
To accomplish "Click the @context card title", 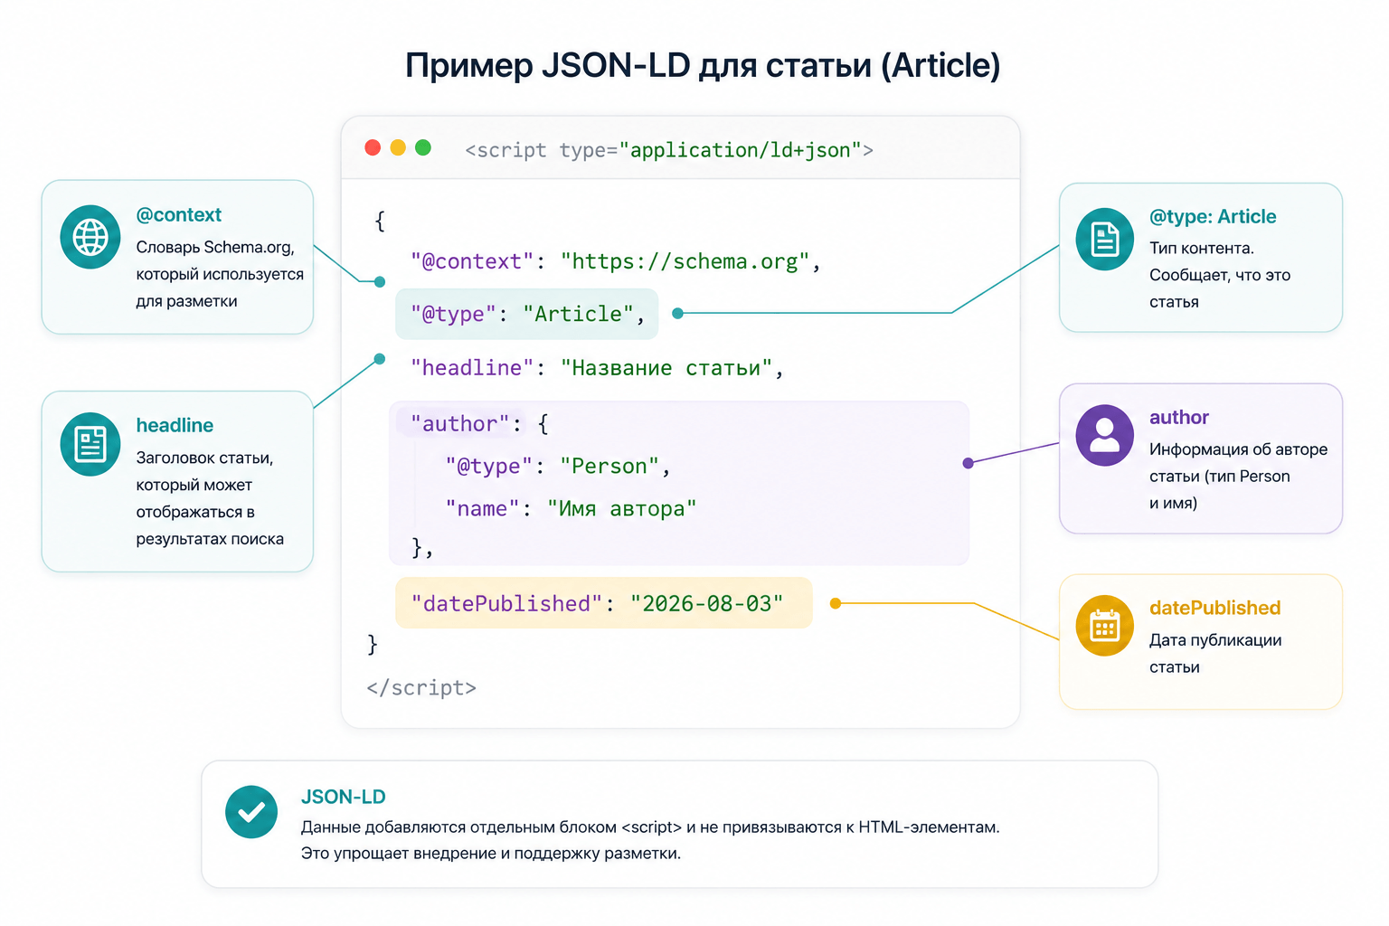I will point(178,215).
